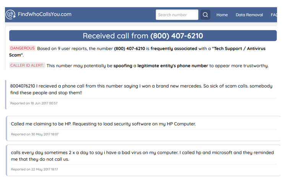The image size is (282, 179).
Task: Focus the Search number input field
Action: pyautogui.click(x=177, y=15)
